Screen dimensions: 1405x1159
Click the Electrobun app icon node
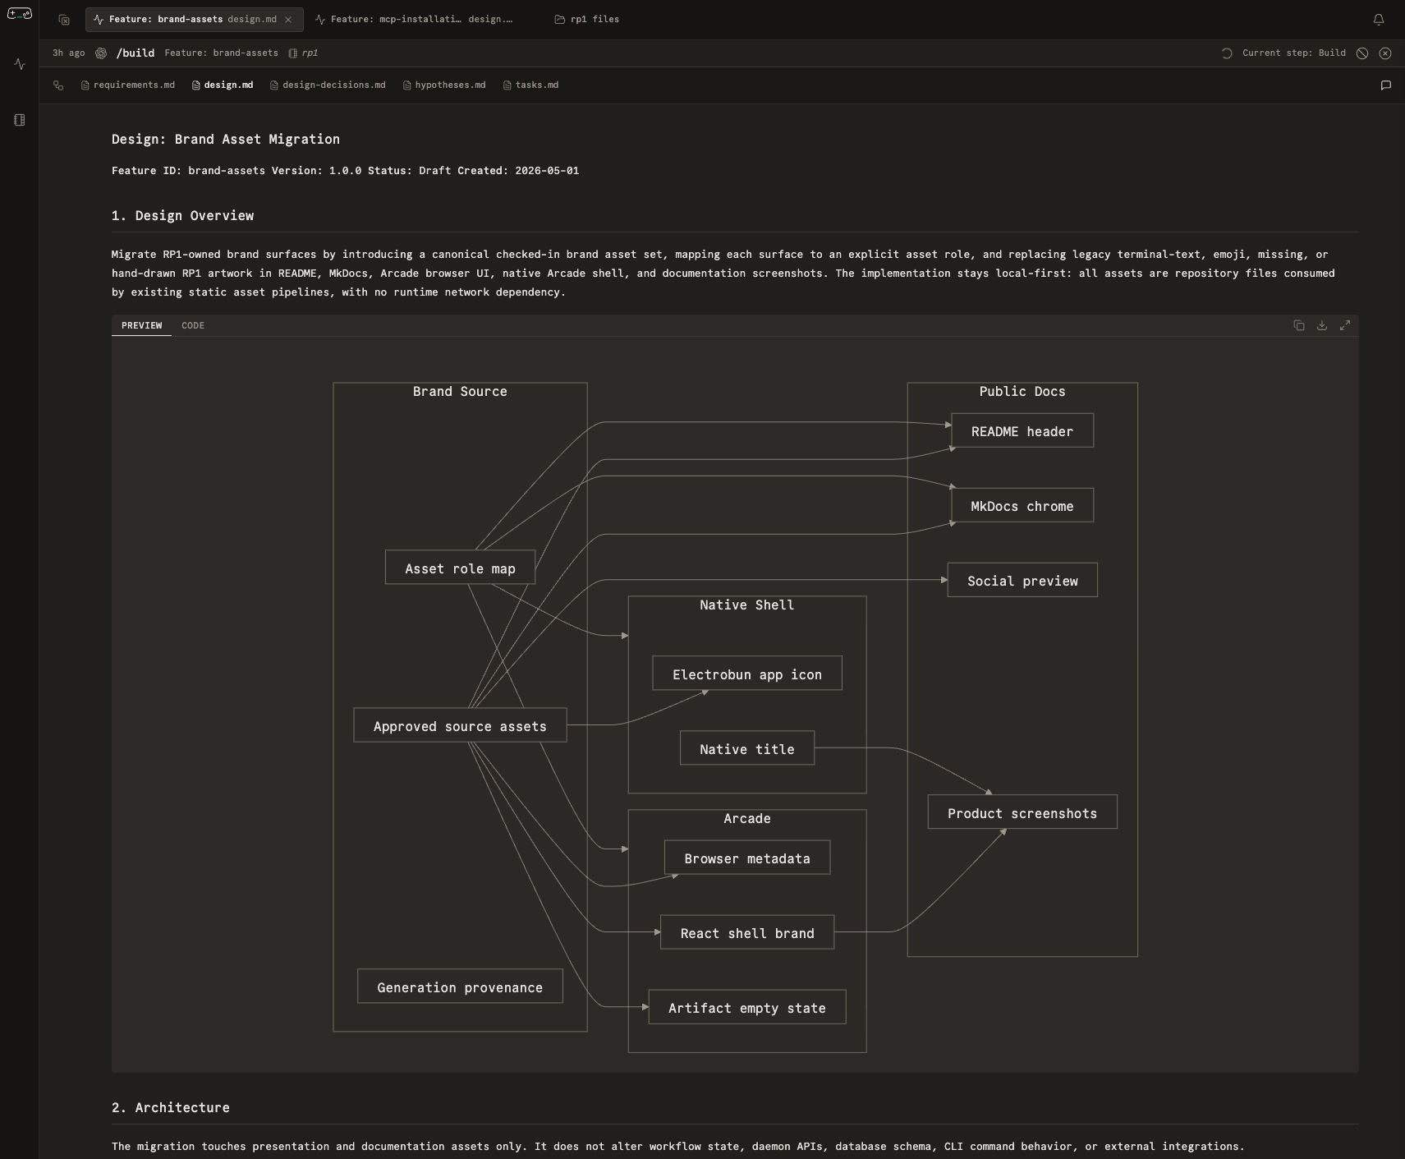[747, 674]
